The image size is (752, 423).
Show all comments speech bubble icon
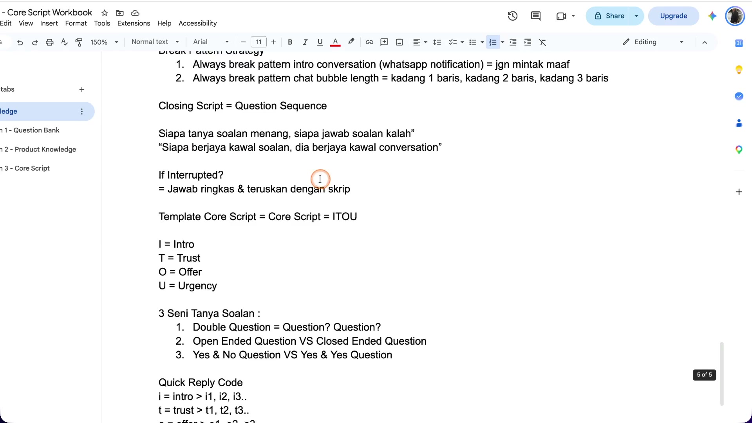click(536, 16)
